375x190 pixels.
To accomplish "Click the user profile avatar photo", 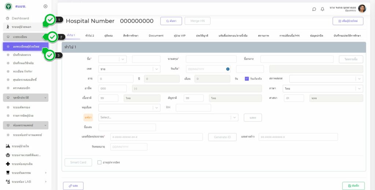I will coord(362,9).
